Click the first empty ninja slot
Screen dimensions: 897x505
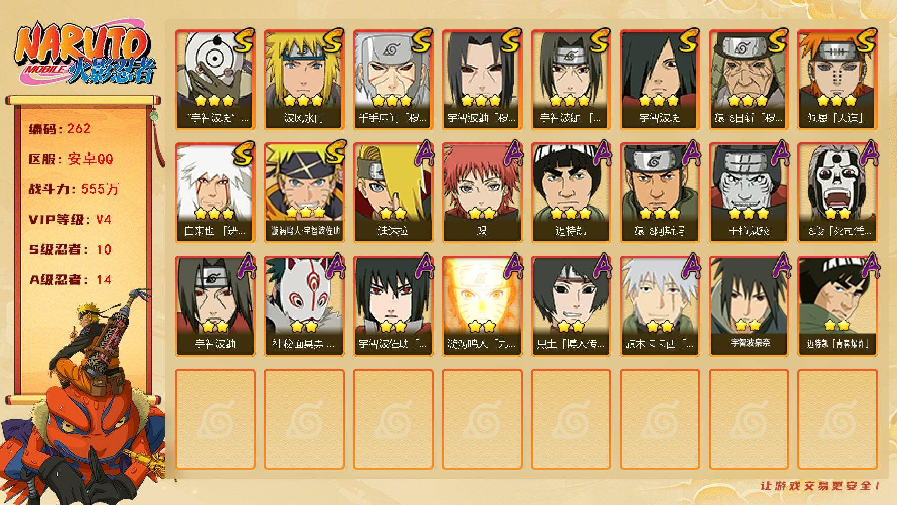click(215, 419)
